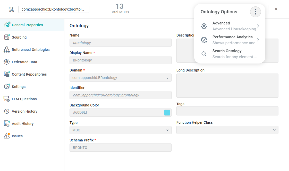Click the Advanced gear icon in options
The image size is (289, 171).
coord(204,26)
